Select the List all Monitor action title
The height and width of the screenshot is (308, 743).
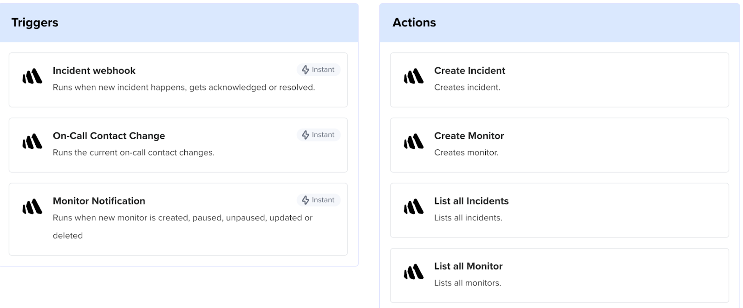[468, 266]
